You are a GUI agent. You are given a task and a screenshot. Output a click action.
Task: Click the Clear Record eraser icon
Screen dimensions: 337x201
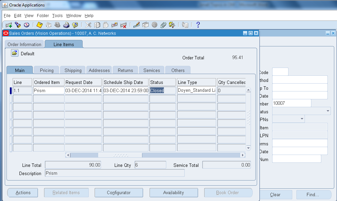tap(115, 25)
